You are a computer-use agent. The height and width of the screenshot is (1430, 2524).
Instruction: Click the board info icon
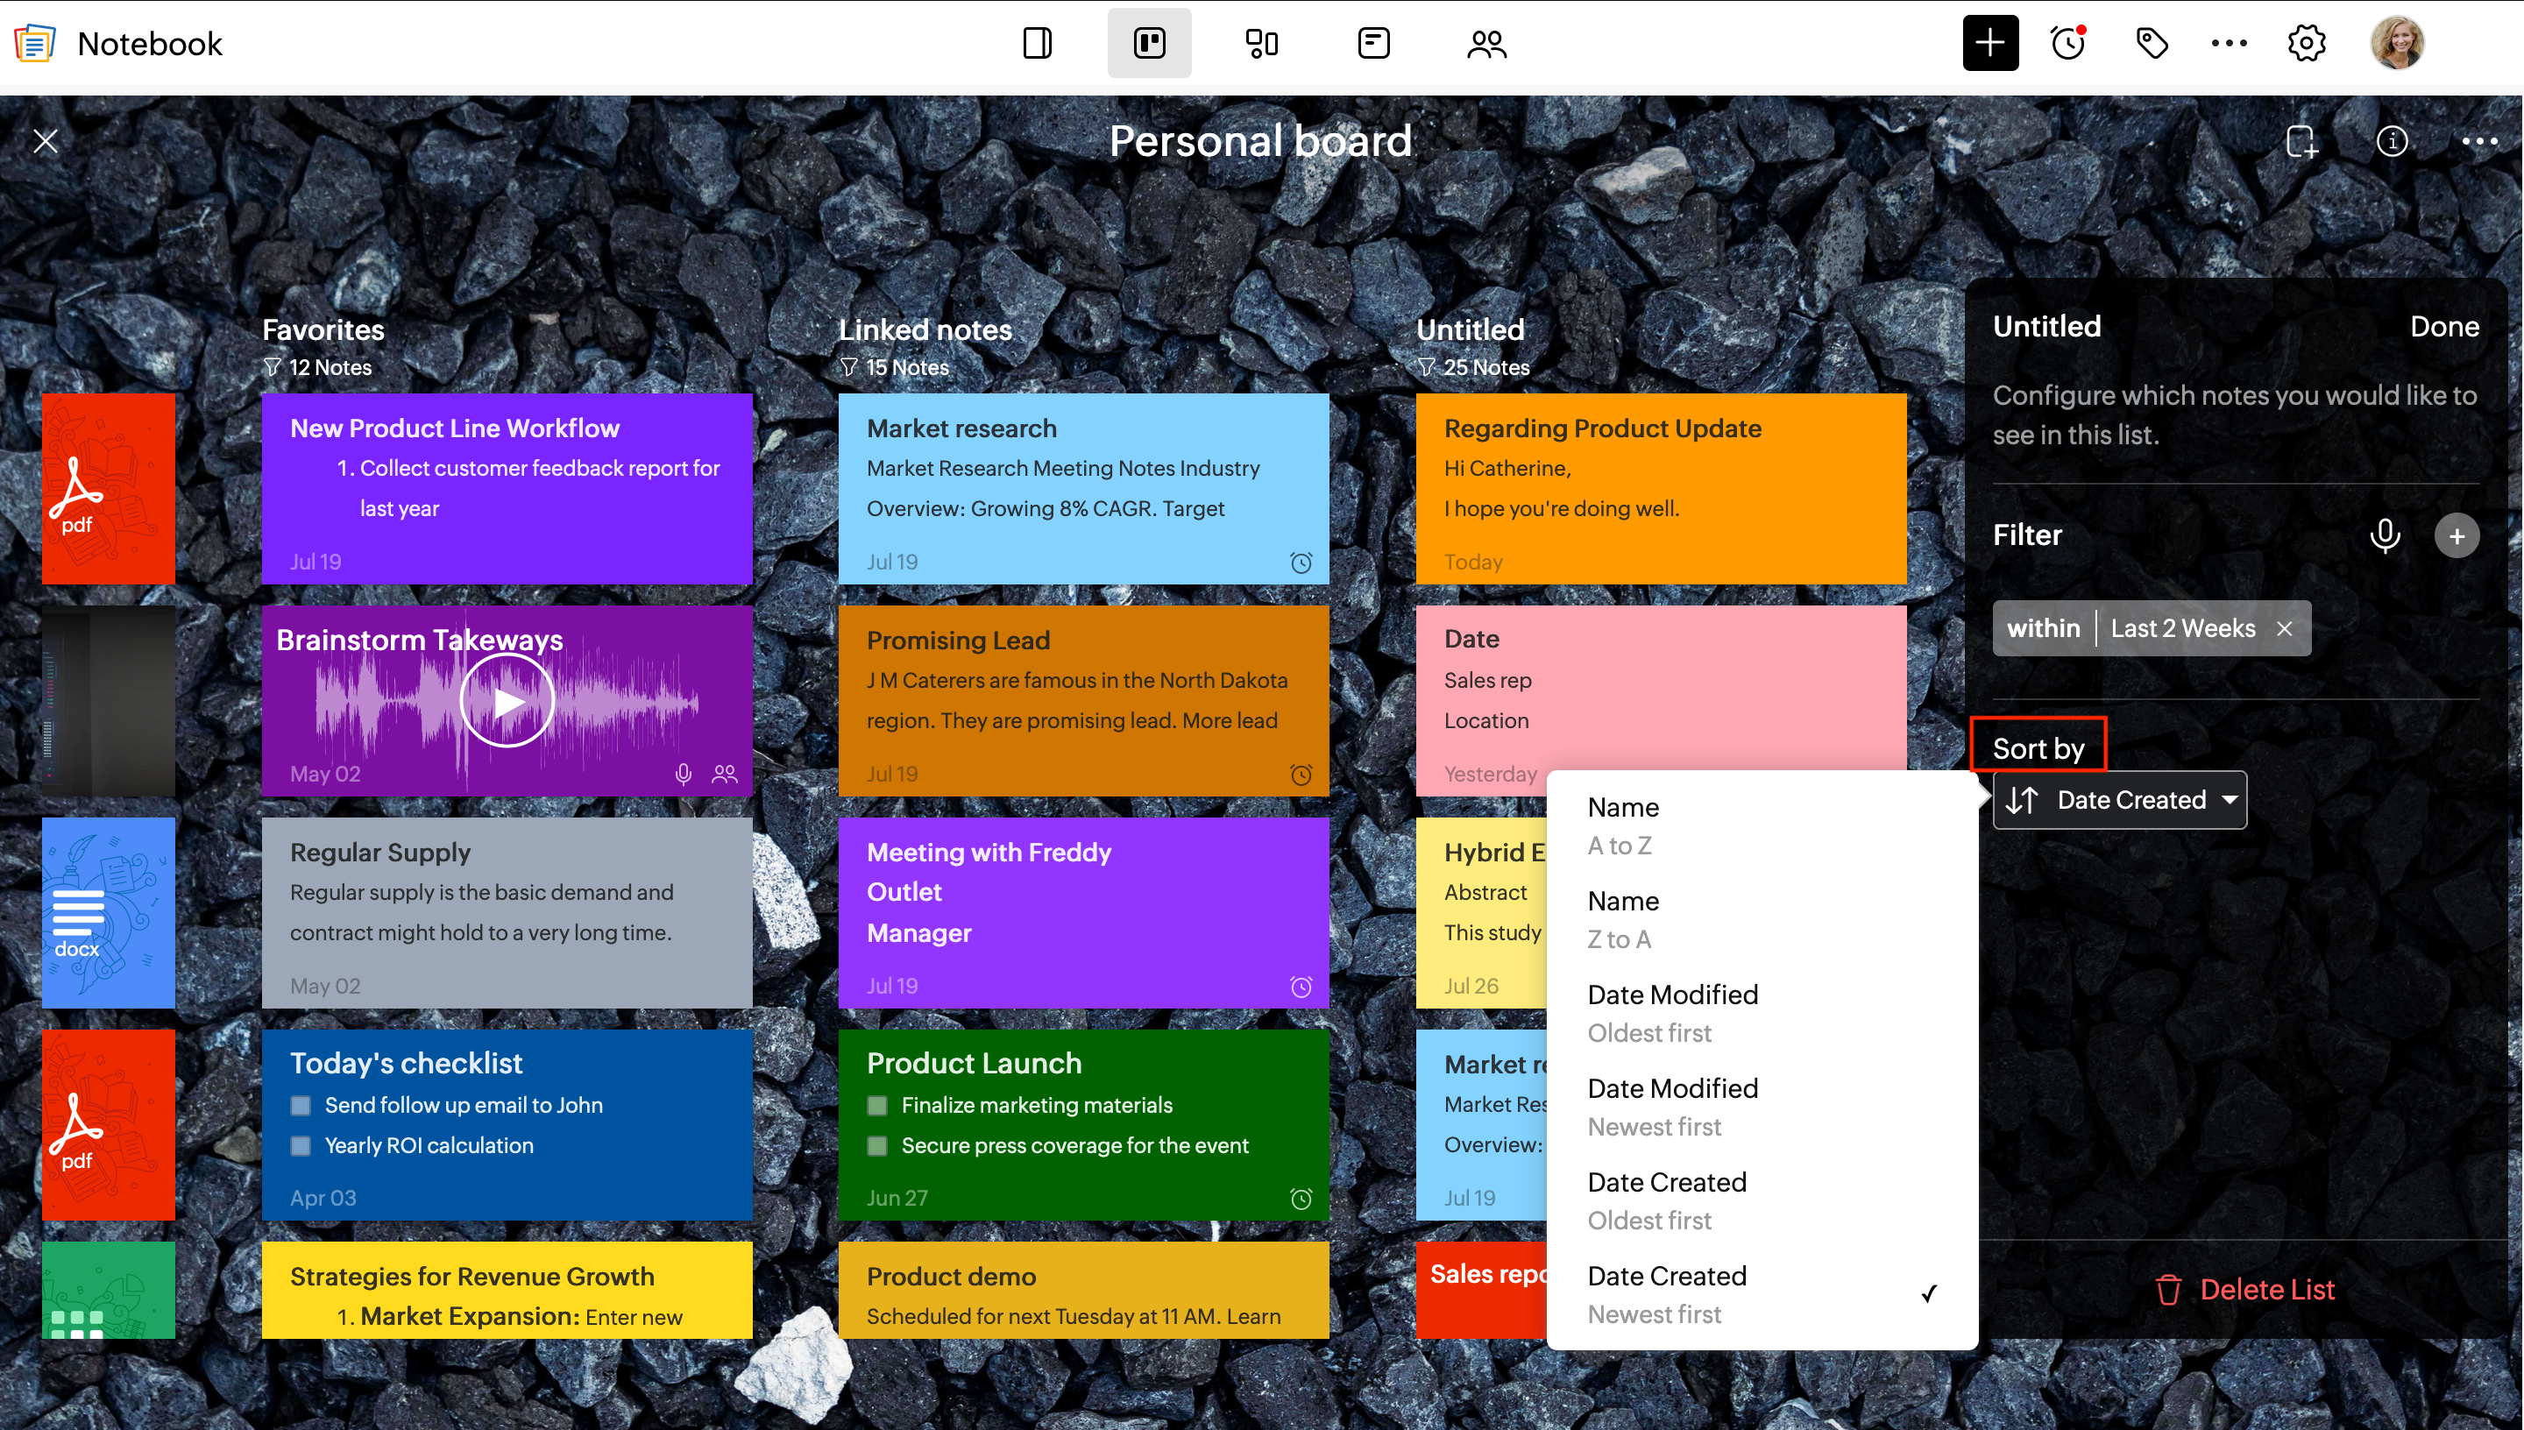[2392, 141]
